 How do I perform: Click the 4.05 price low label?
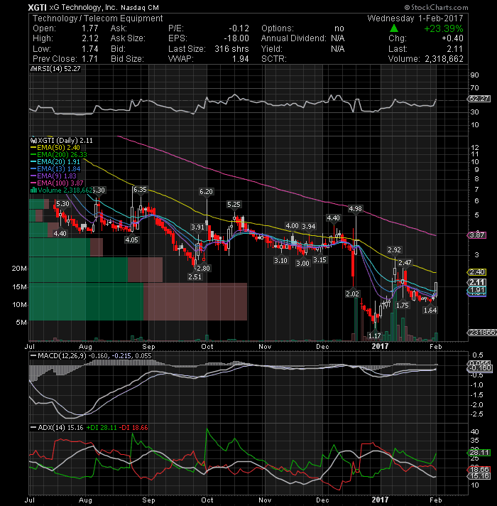(131, 240)
